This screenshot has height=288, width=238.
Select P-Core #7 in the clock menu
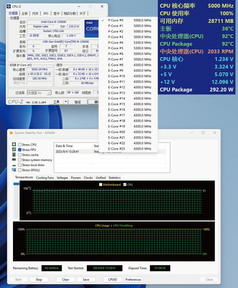tap(128, 59)
